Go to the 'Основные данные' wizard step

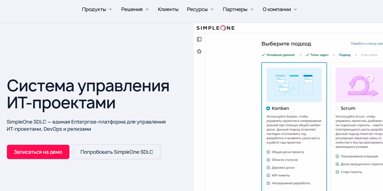click(278, 55)
